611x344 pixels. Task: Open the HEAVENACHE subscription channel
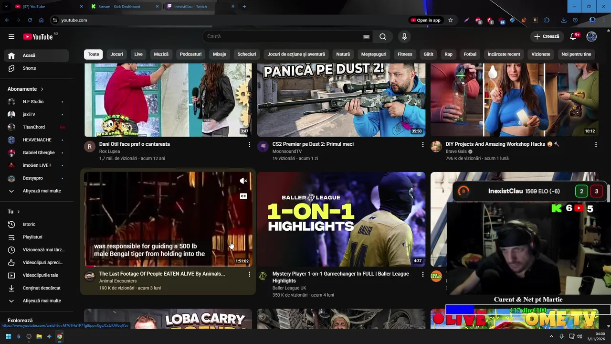tap(36, 140)
